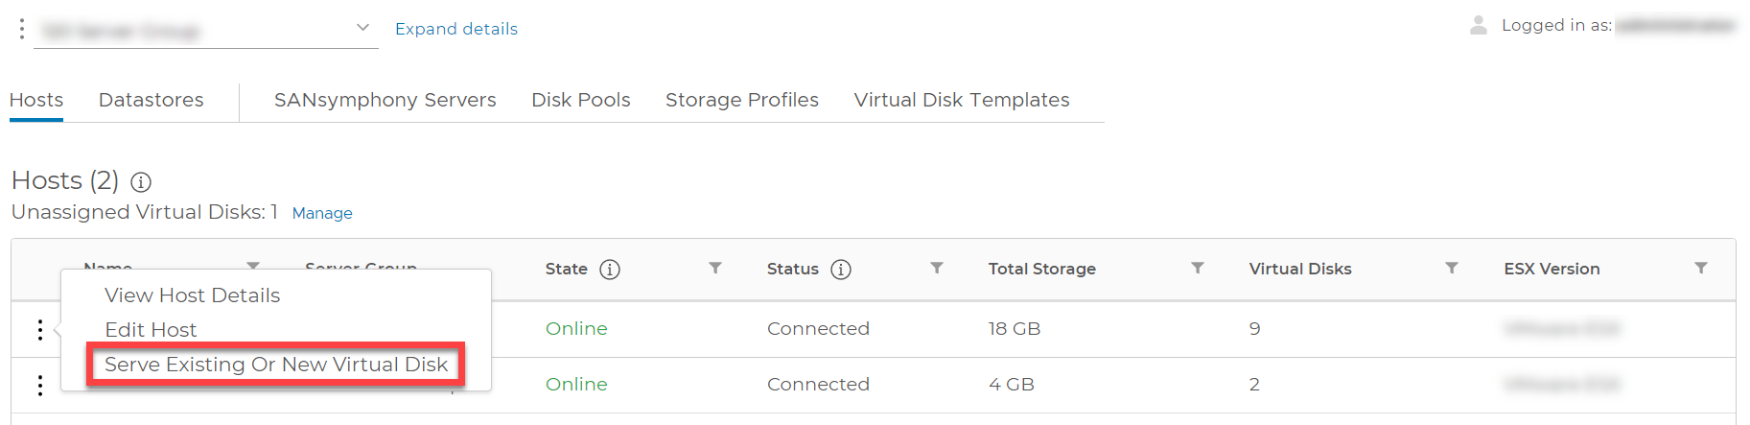Go to the Disk Pools tab

coord(581,100)
